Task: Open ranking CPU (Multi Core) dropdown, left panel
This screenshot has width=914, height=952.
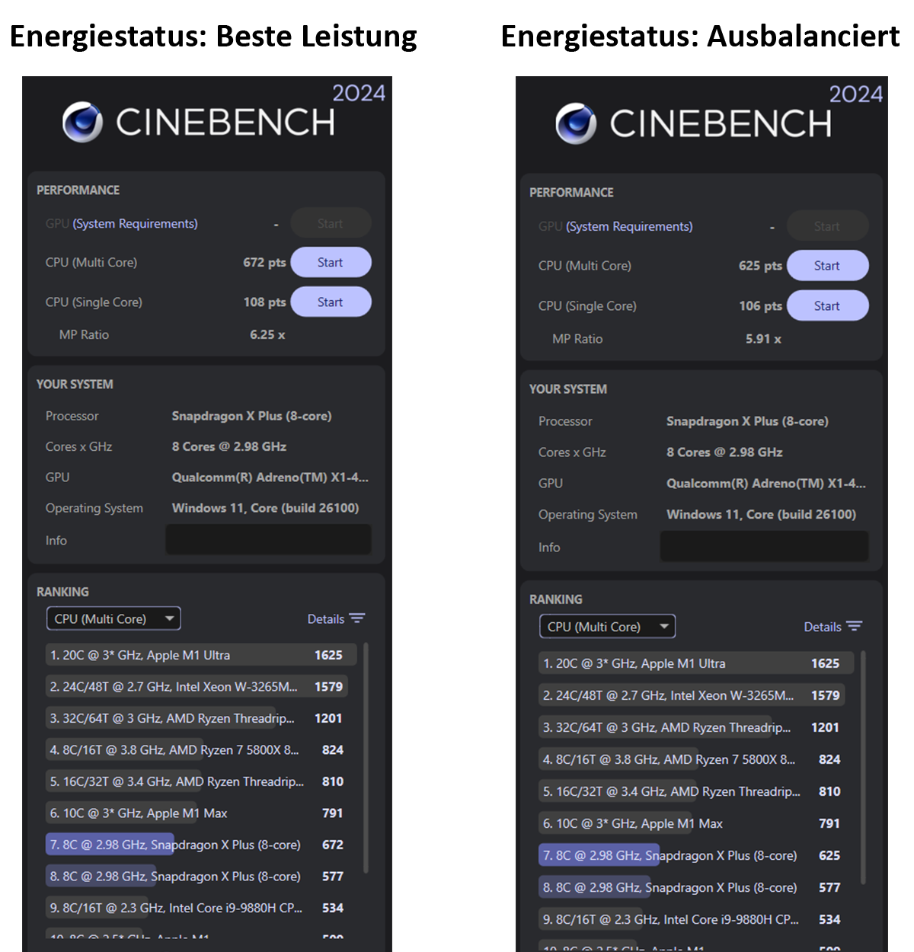Action: point(113,618)
